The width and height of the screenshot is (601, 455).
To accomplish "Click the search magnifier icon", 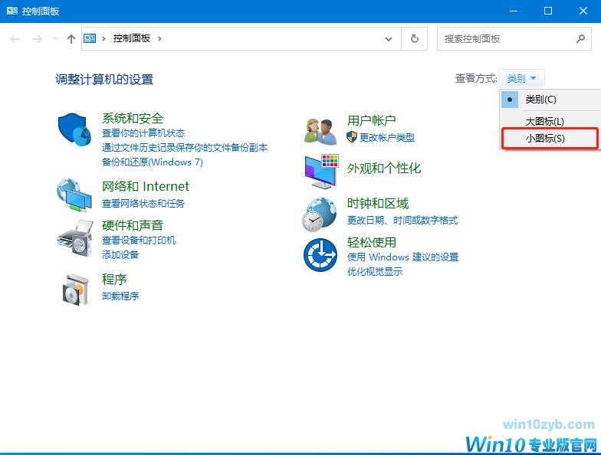I will pyautogui.click(x=580, y=38).
